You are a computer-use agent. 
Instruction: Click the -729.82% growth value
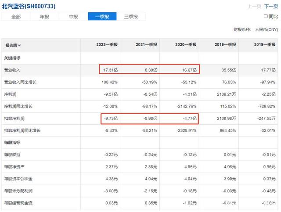267,106
